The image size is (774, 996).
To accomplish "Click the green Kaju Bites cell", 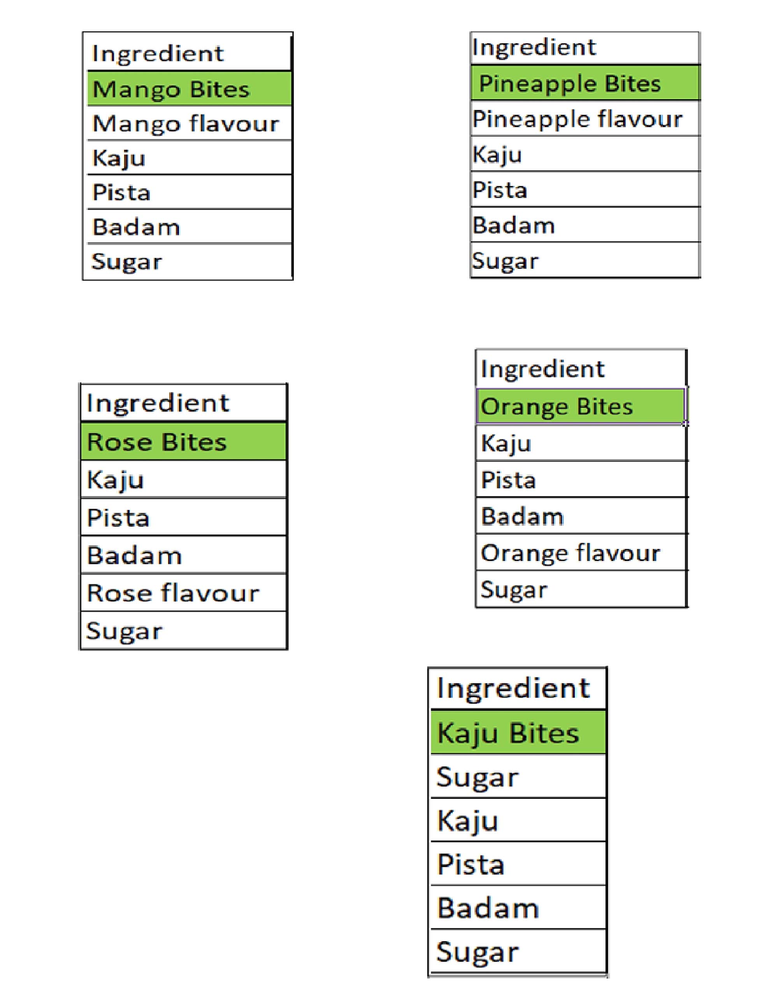I will pyautogui.click(x=518, y=733).
